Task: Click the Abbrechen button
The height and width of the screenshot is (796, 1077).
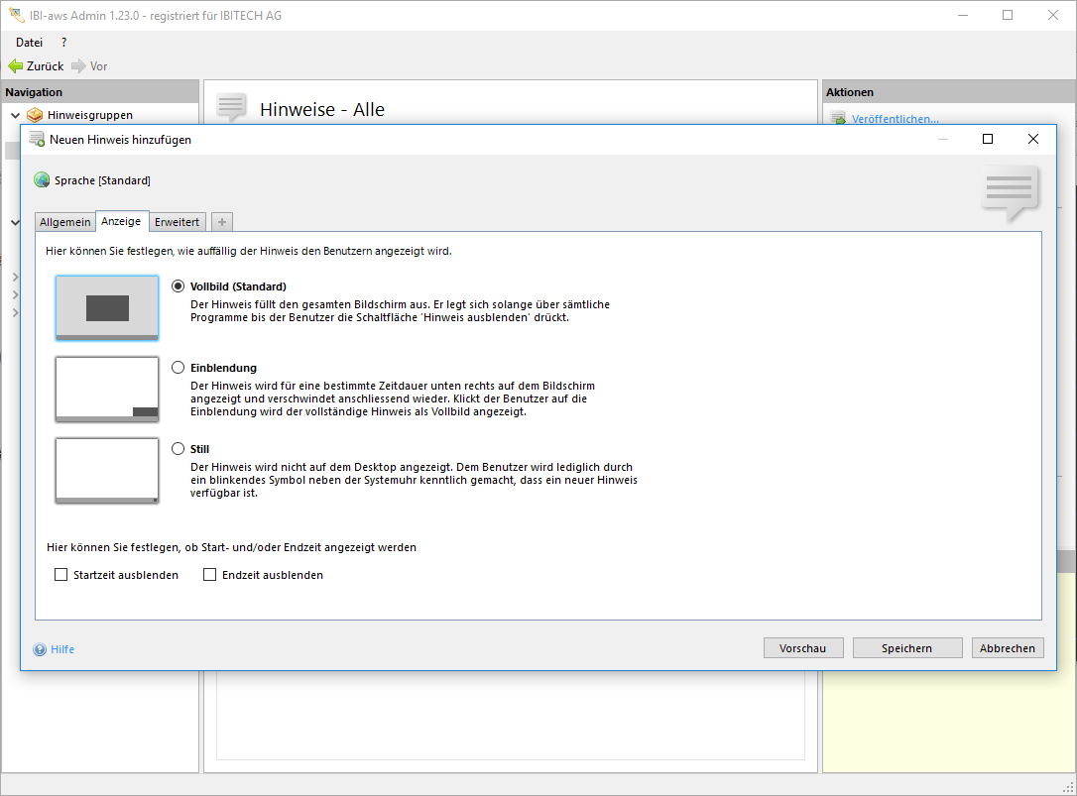Action: pyautogui.click(x=1008, y=648)
